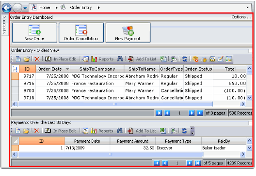Click Payments horizontal scrollbar thumb
Image resolution: width=256 pixels, height=176 pixels.
pos(111,154)
